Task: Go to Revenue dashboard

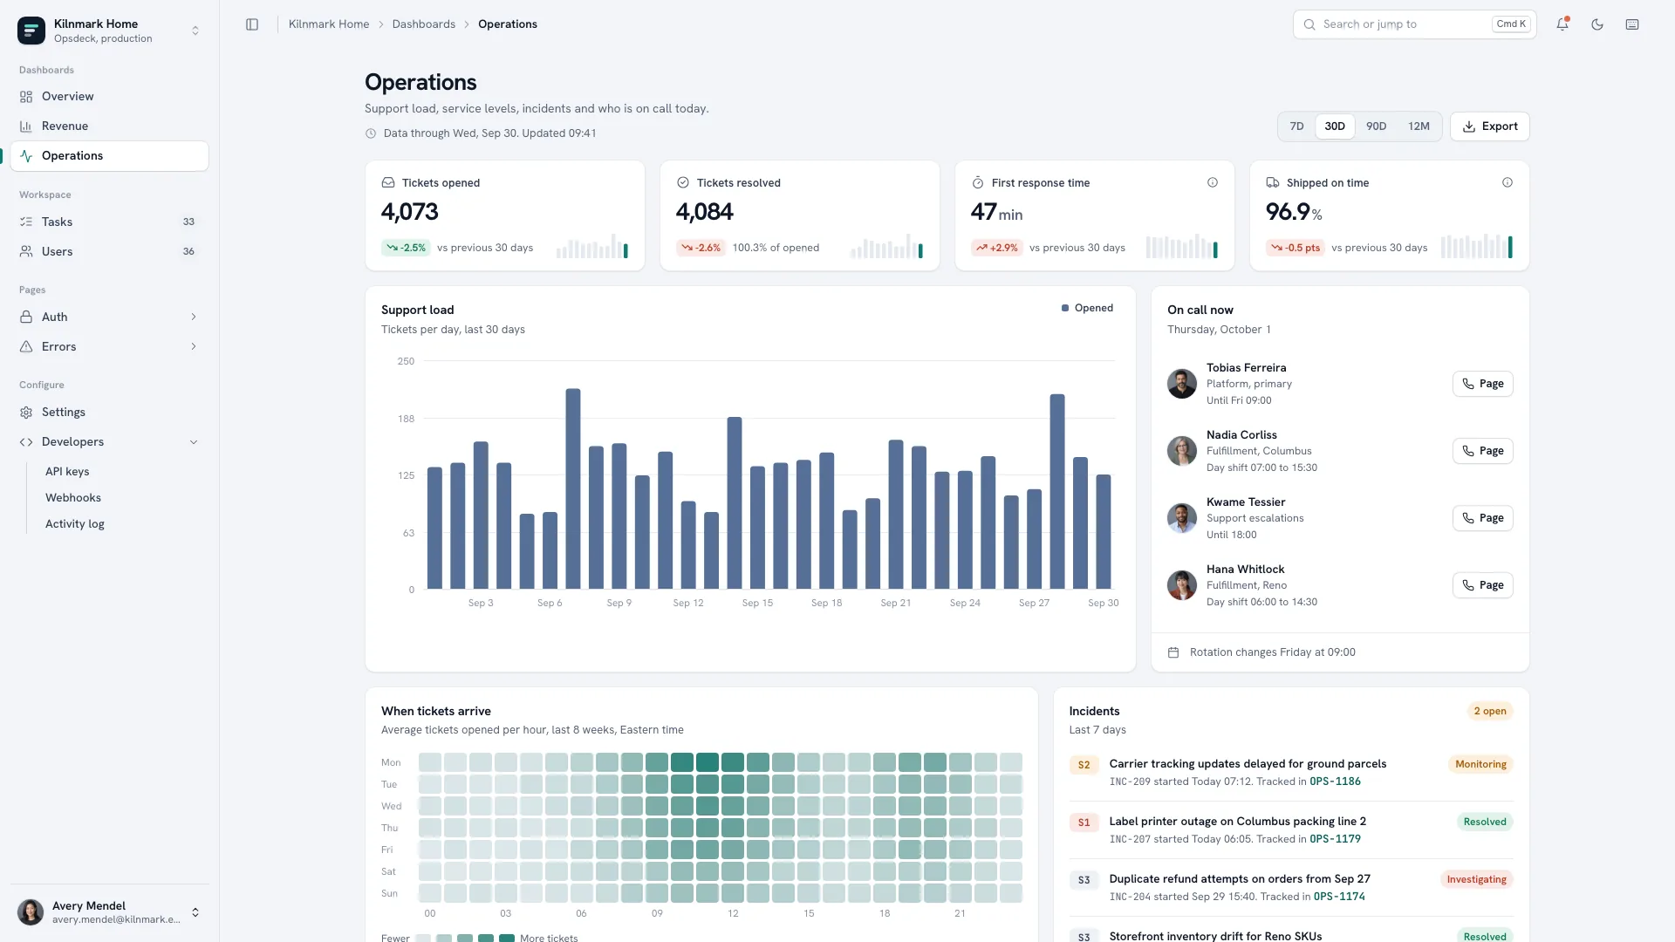Action: (110, 126)
